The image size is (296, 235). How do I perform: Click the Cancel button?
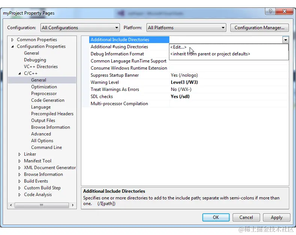point(246,217)
